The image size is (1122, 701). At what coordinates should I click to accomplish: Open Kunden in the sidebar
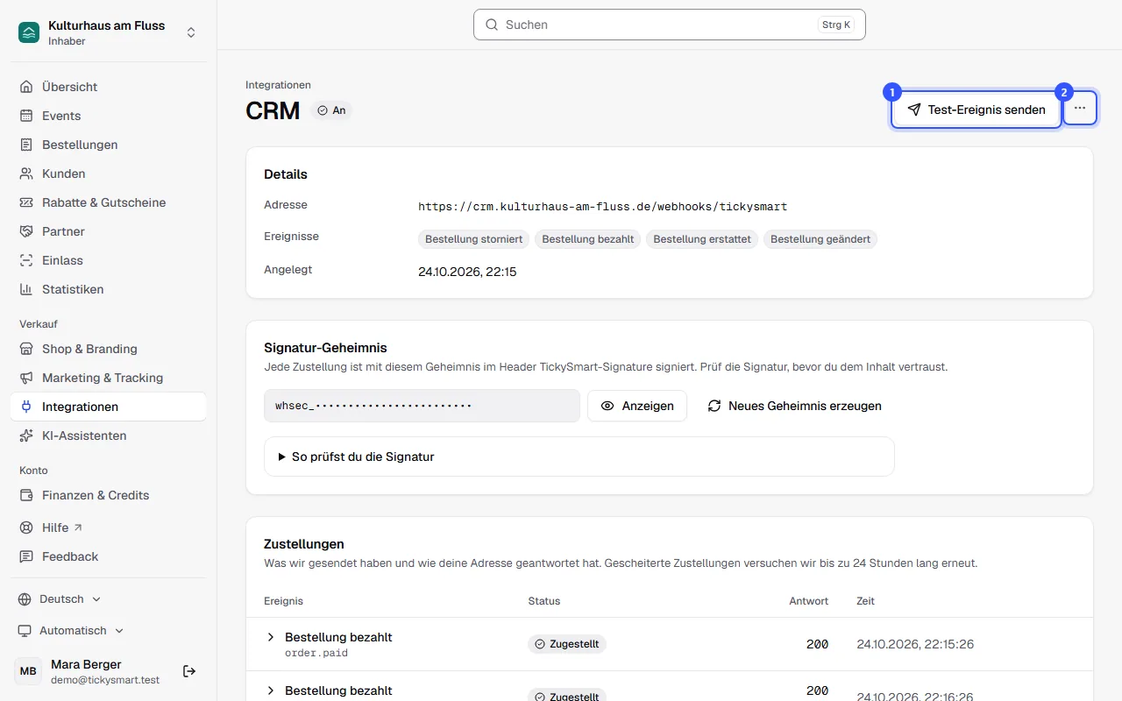click(x=109, y=173)
